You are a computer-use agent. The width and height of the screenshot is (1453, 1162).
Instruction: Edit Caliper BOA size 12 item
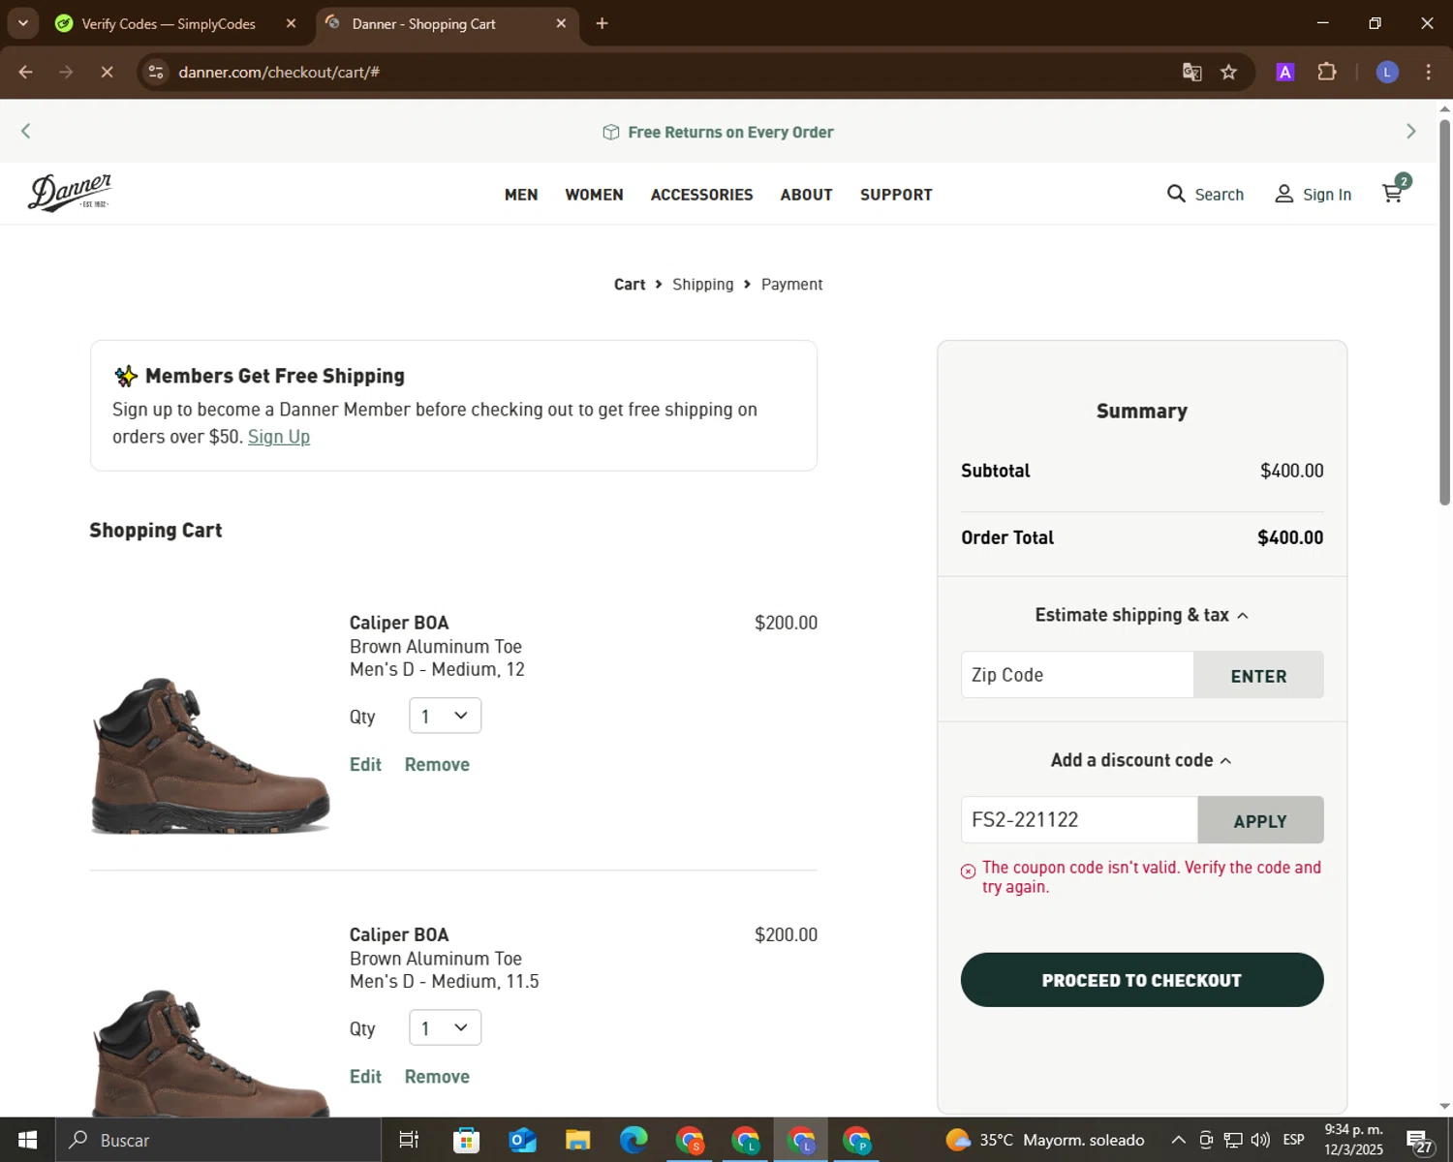point(365,764)
